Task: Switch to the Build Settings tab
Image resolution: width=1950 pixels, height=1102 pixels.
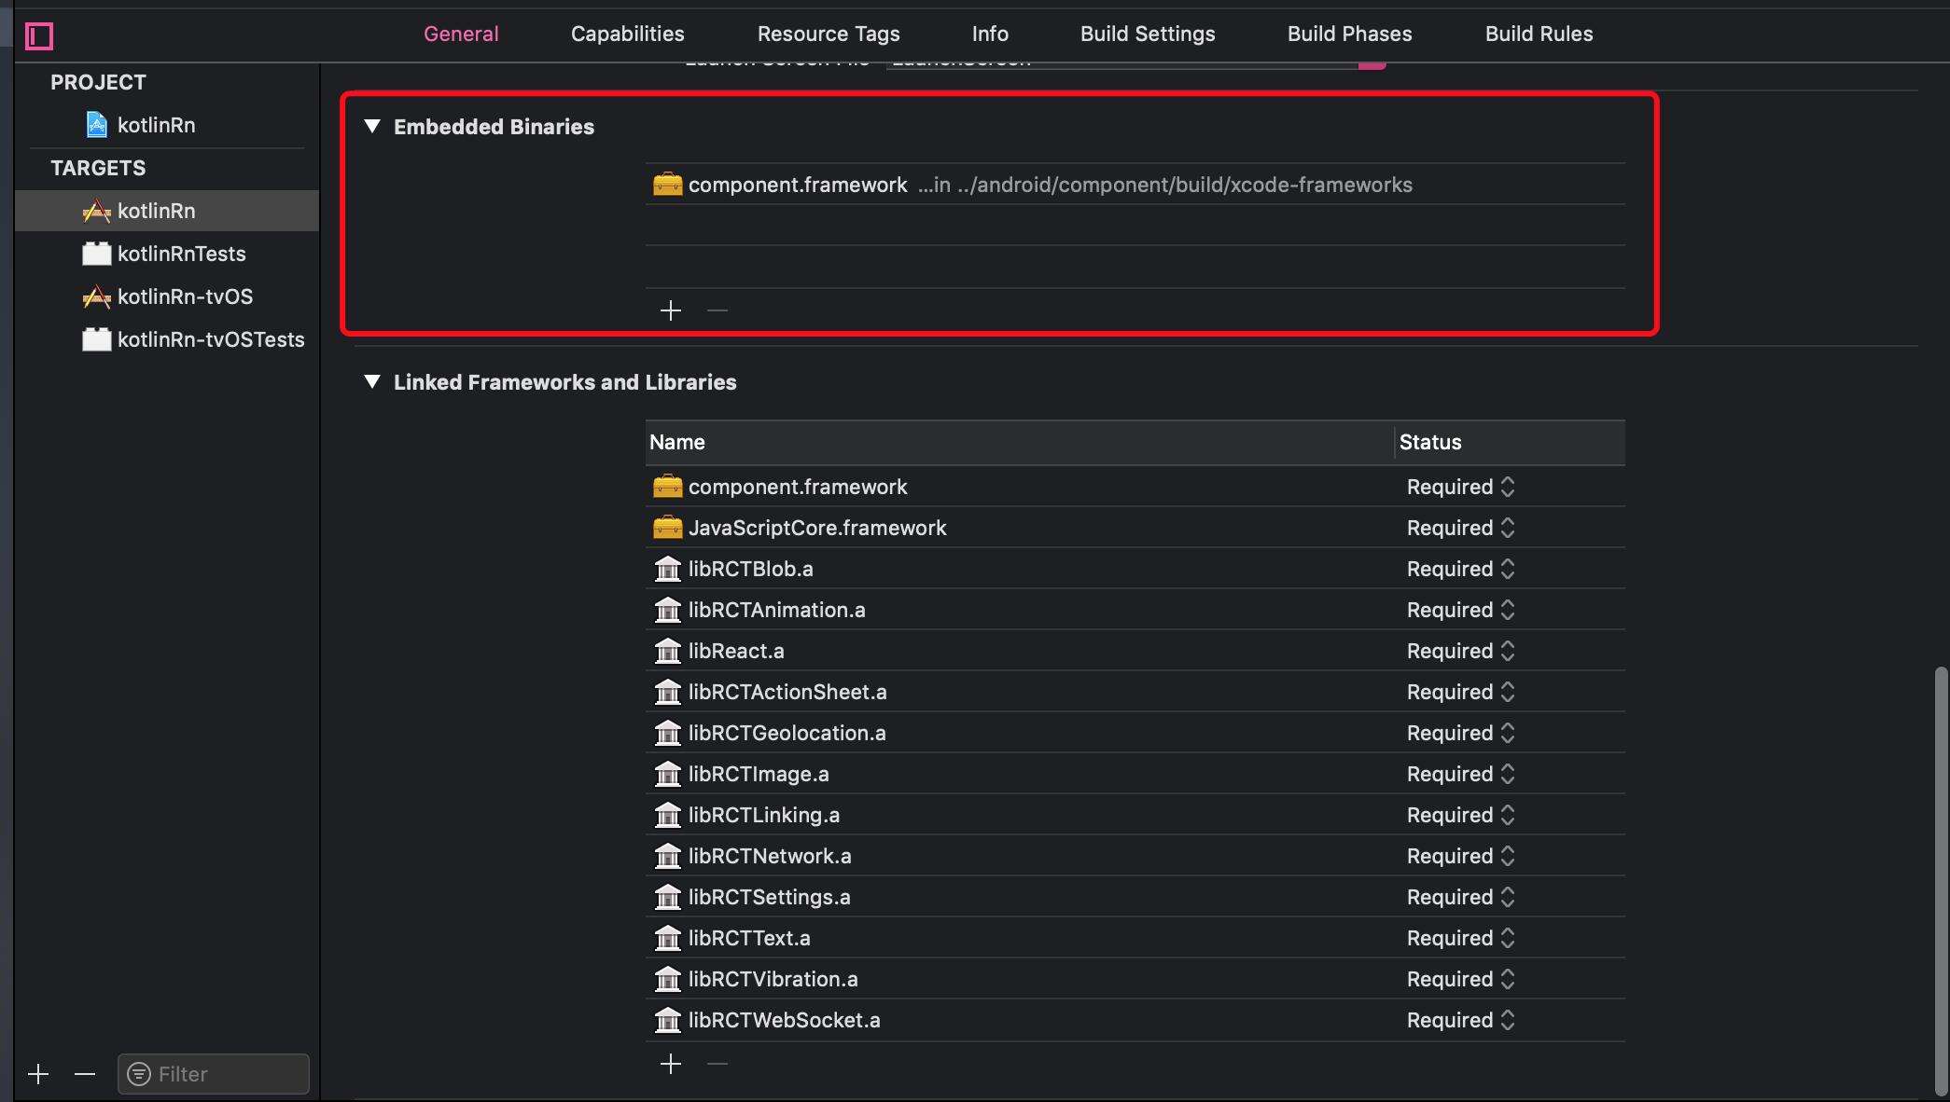Action: click(1148, 34)
